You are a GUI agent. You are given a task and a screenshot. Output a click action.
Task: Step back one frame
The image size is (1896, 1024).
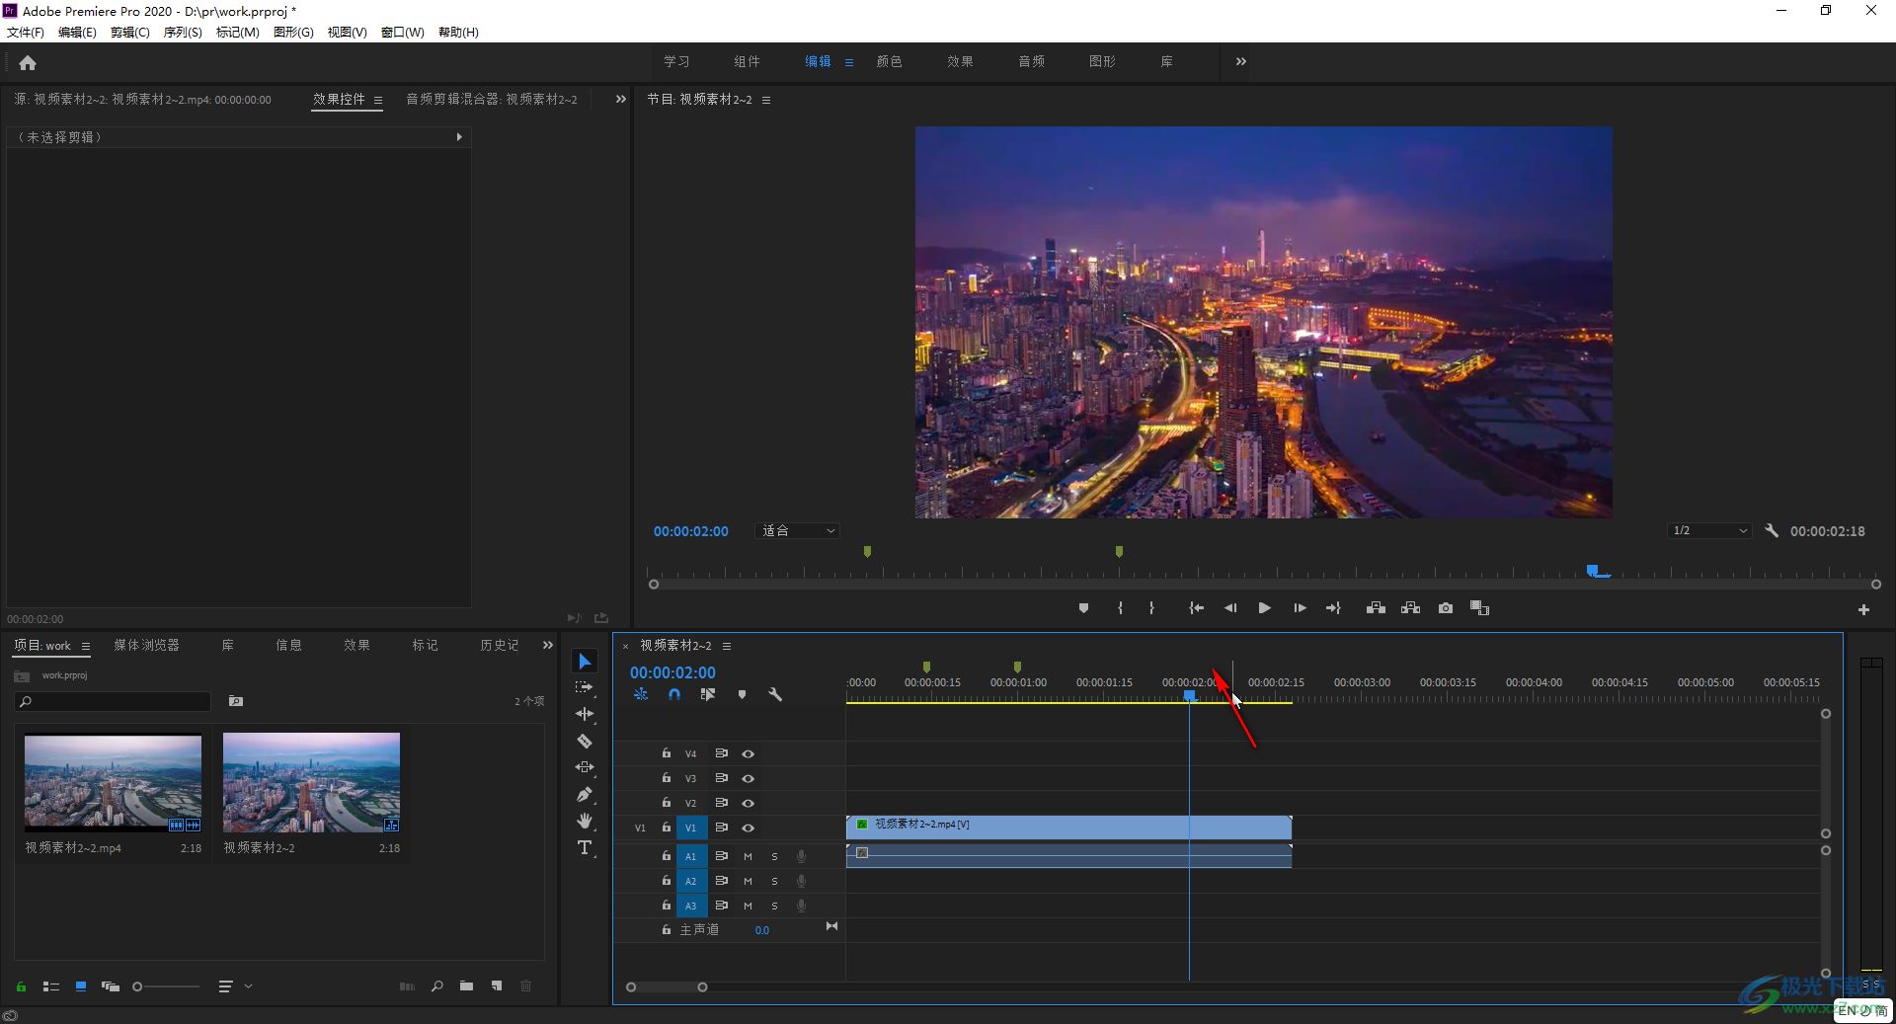pyautogui.click(x=1230, y=608)
